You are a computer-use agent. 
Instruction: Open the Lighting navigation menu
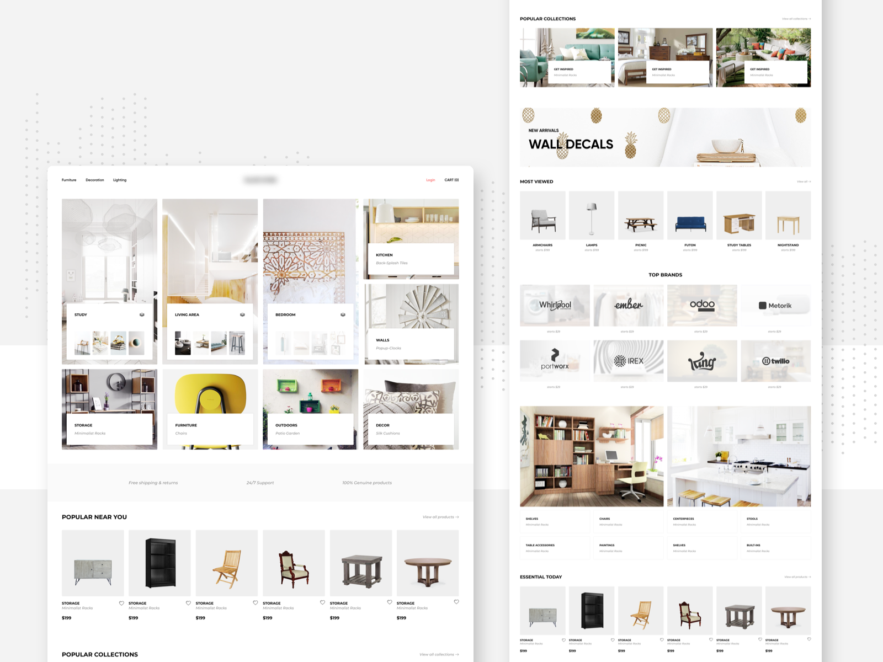click(x=120, y=180)
